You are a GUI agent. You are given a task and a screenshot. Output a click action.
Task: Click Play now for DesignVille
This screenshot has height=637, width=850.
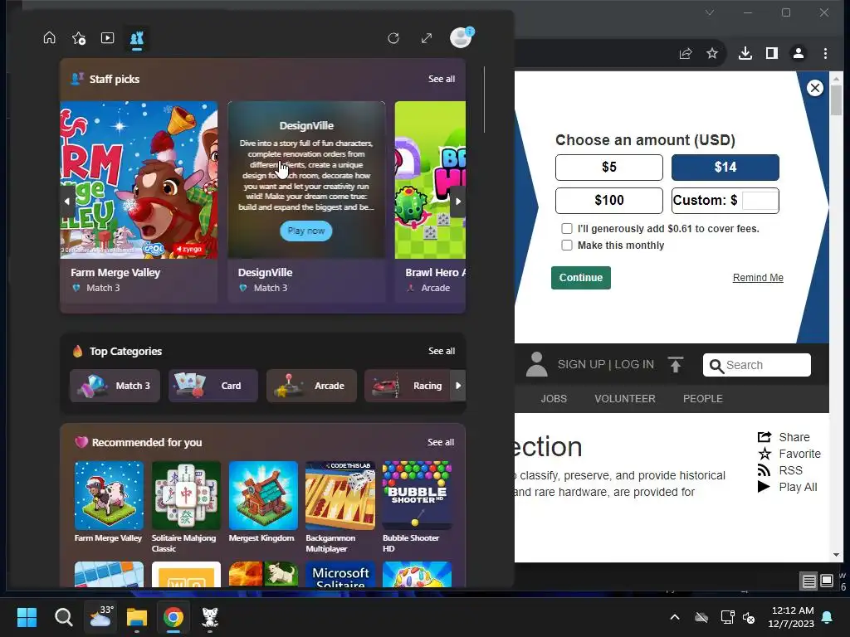306,231
